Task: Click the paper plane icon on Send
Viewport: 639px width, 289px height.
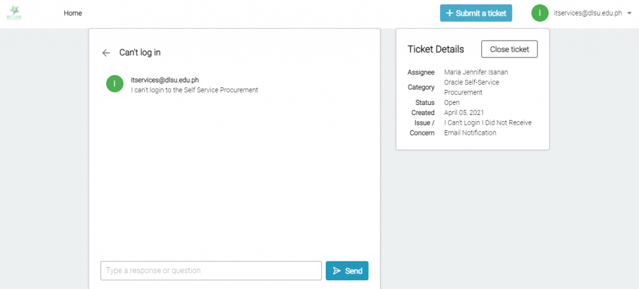Action: 337,271
